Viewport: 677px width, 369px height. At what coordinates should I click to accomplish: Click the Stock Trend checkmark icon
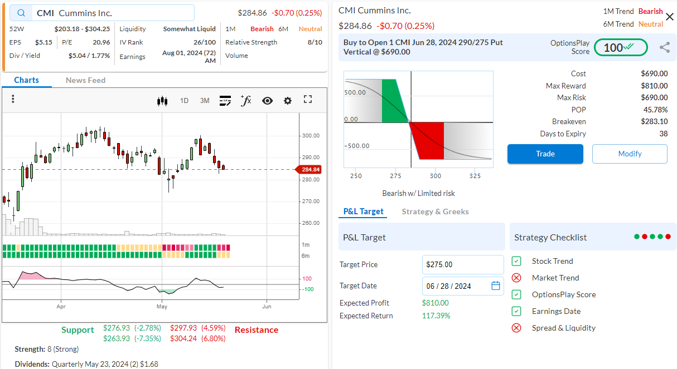click(516, 261)
